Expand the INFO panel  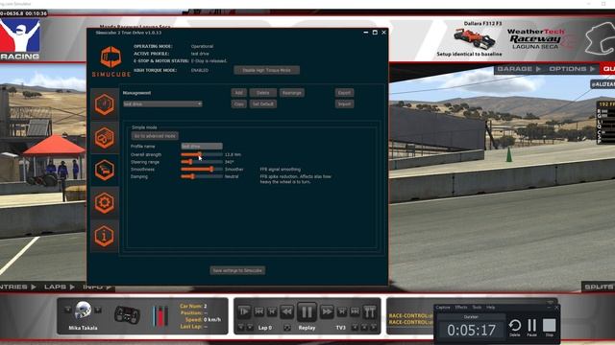(x=97, y=287)
